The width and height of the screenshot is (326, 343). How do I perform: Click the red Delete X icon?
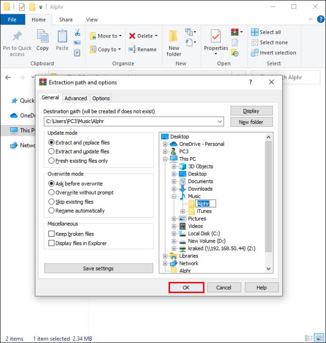pyautogui.click(x=132, y=36)
